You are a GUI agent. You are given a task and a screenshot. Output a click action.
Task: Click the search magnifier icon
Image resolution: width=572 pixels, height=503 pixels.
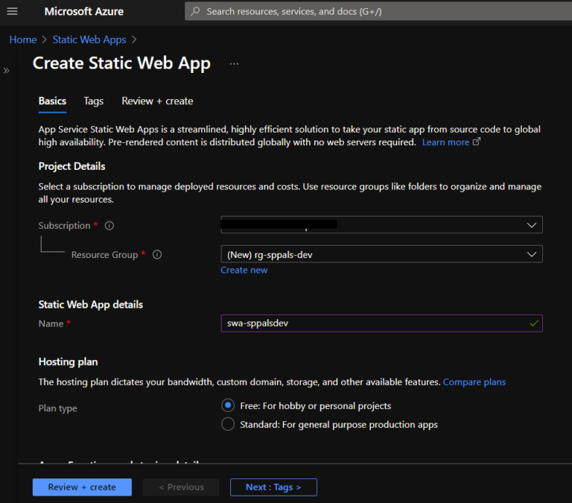click(x=196, y=11)
